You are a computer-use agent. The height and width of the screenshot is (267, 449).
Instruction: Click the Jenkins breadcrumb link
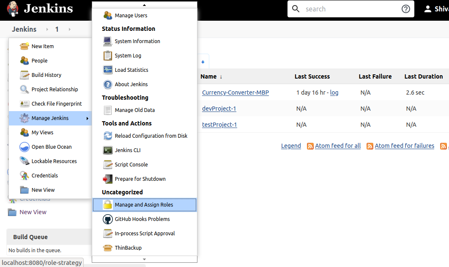[x=24, y=29]
